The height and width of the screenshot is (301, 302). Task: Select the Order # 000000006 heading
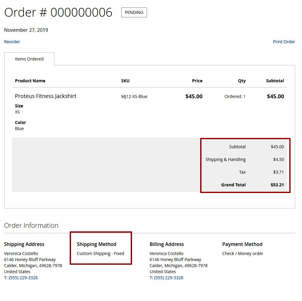coord(58,12)
